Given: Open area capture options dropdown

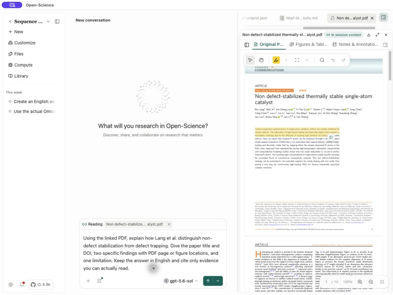Looking at the screenshot, I should click(x=307, y=60).
